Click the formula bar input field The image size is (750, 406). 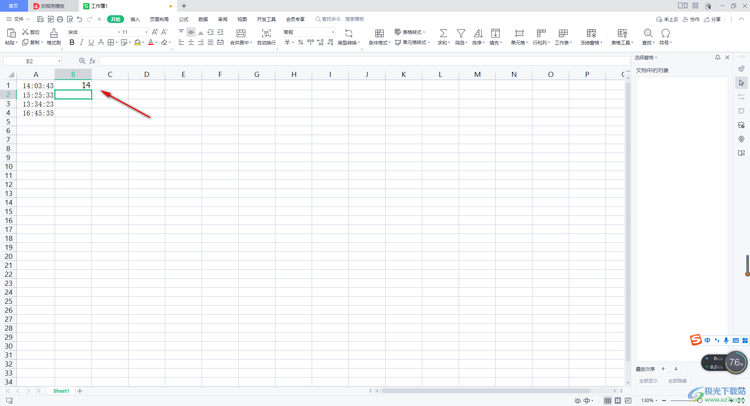coord(364,61)
